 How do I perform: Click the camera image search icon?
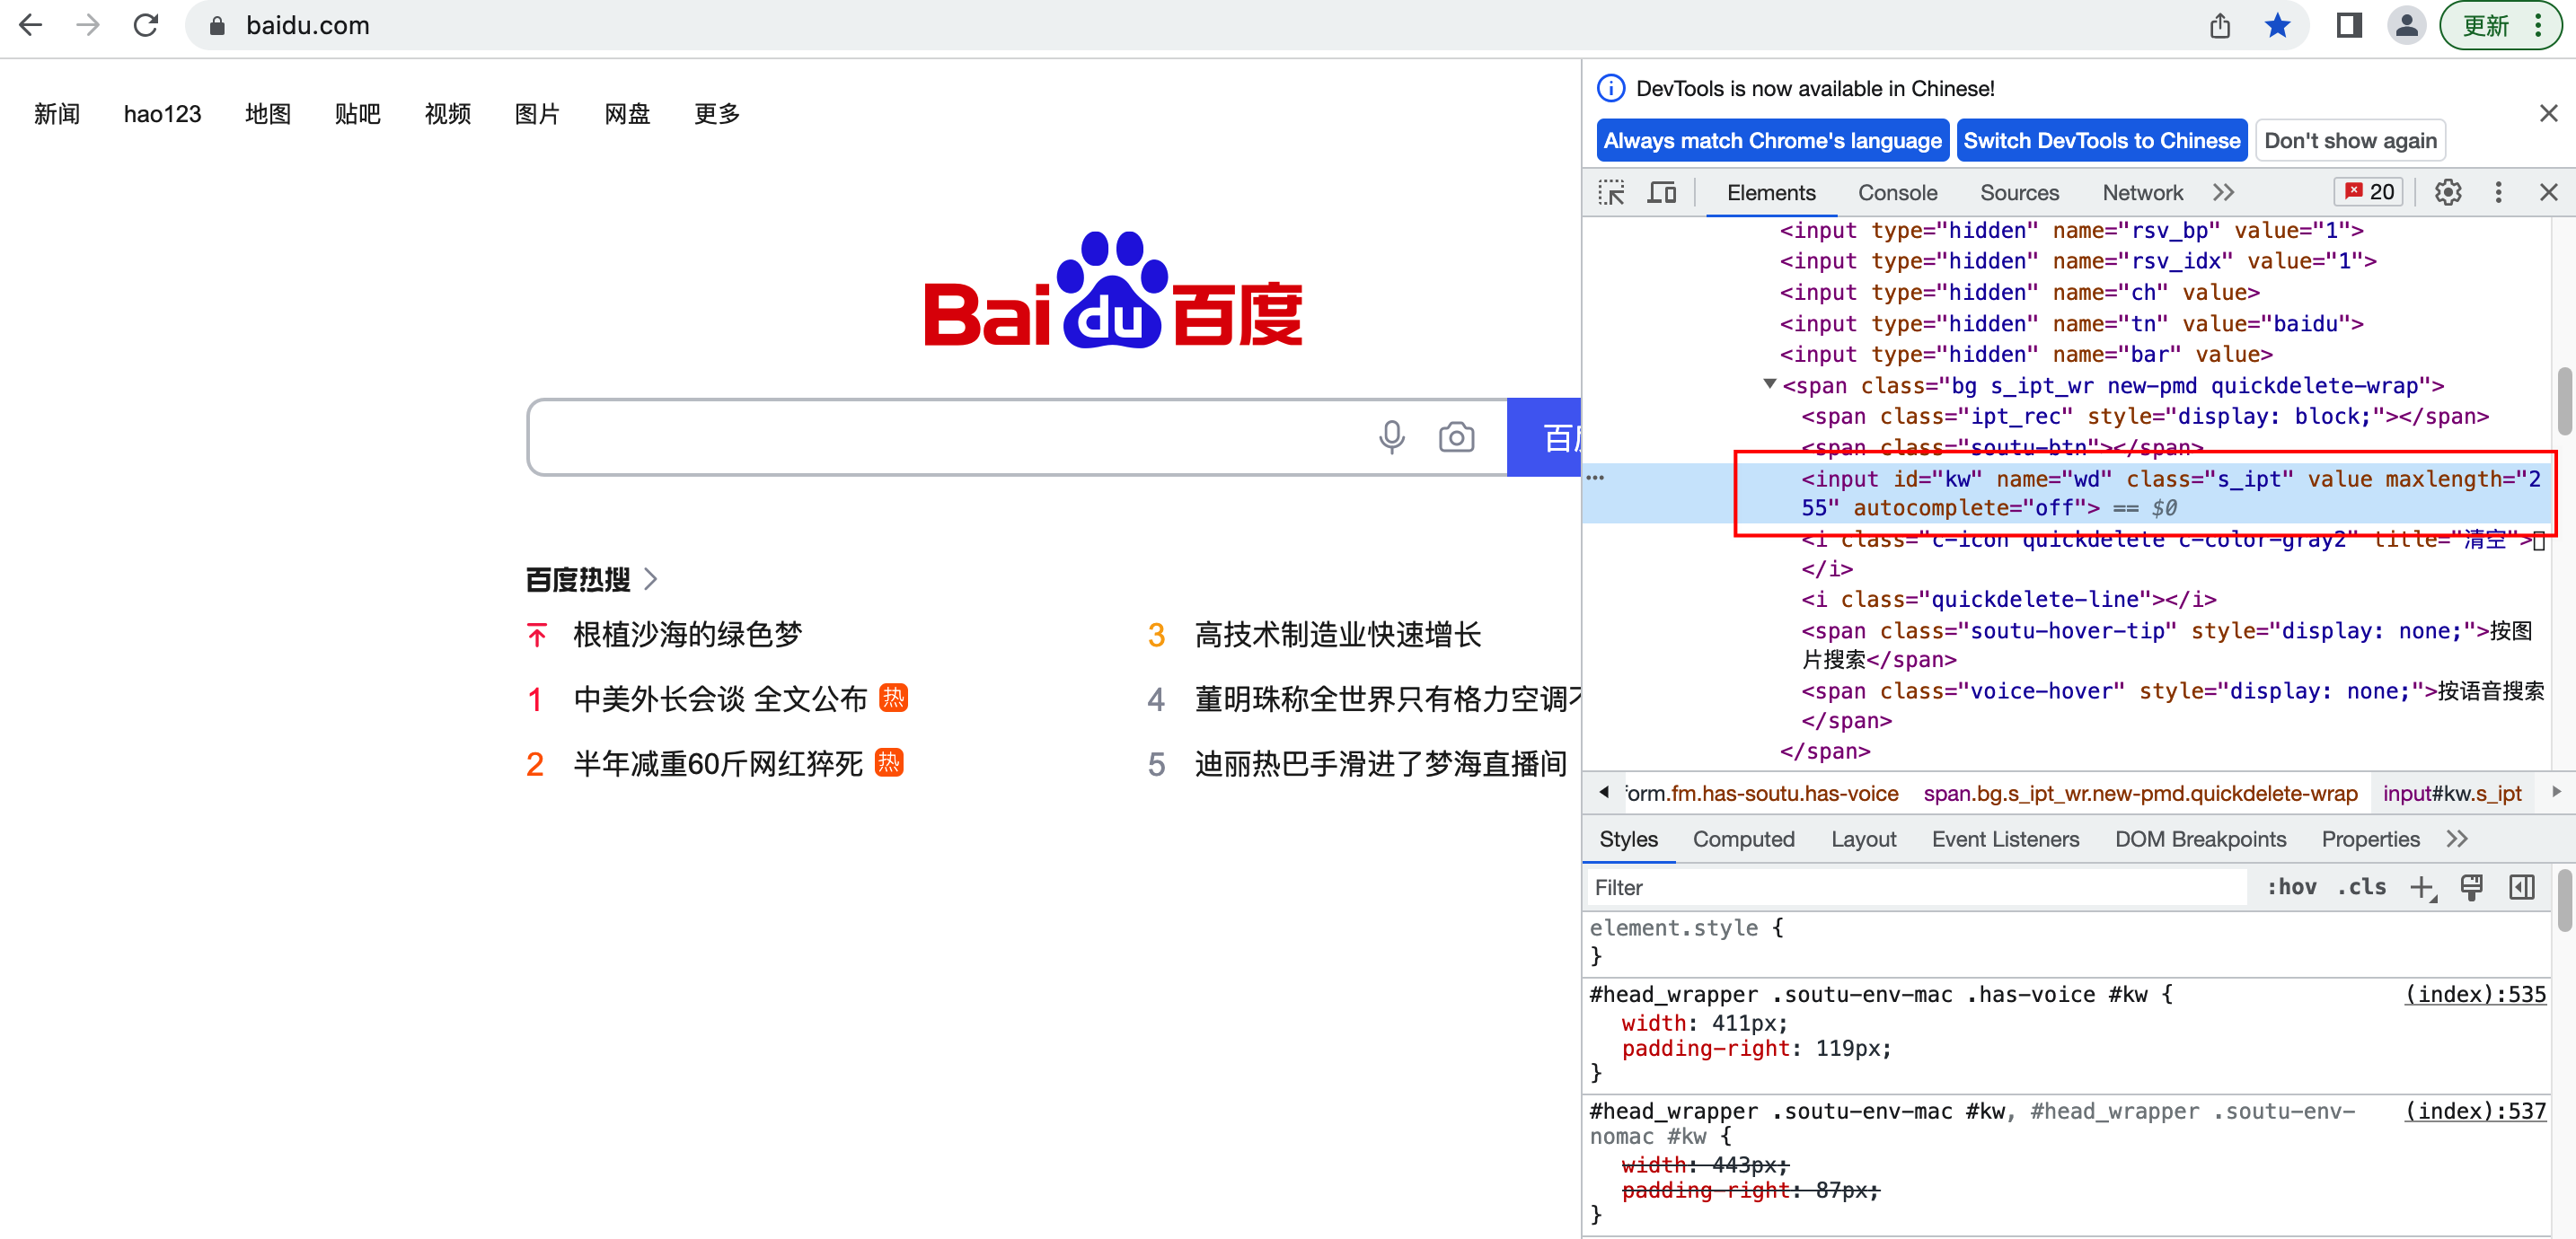[x=1456, y=437]
